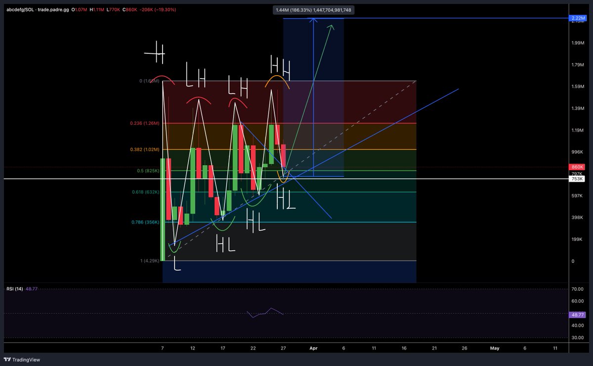Viewport: 593px width, 366px height.
Task: Click the 996K price axis tick
Action: (x=577, y=152)
